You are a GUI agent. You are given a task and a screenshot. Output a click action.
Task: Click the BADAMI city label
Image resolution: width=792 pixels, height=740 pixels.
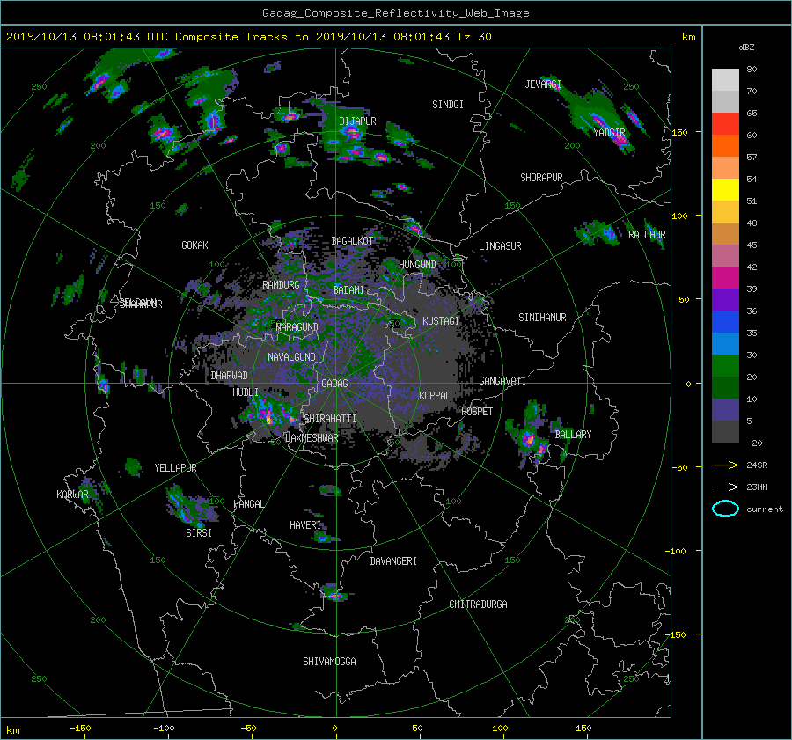coord(348,290)
